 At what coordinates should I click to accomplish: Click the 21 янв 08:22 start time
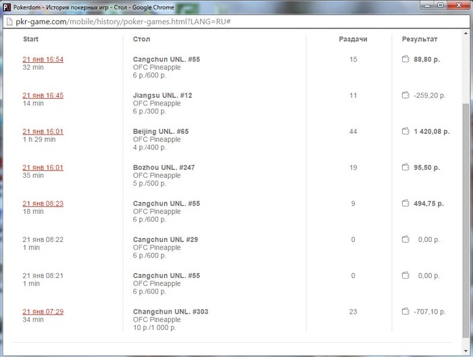[x=43, y=239]
